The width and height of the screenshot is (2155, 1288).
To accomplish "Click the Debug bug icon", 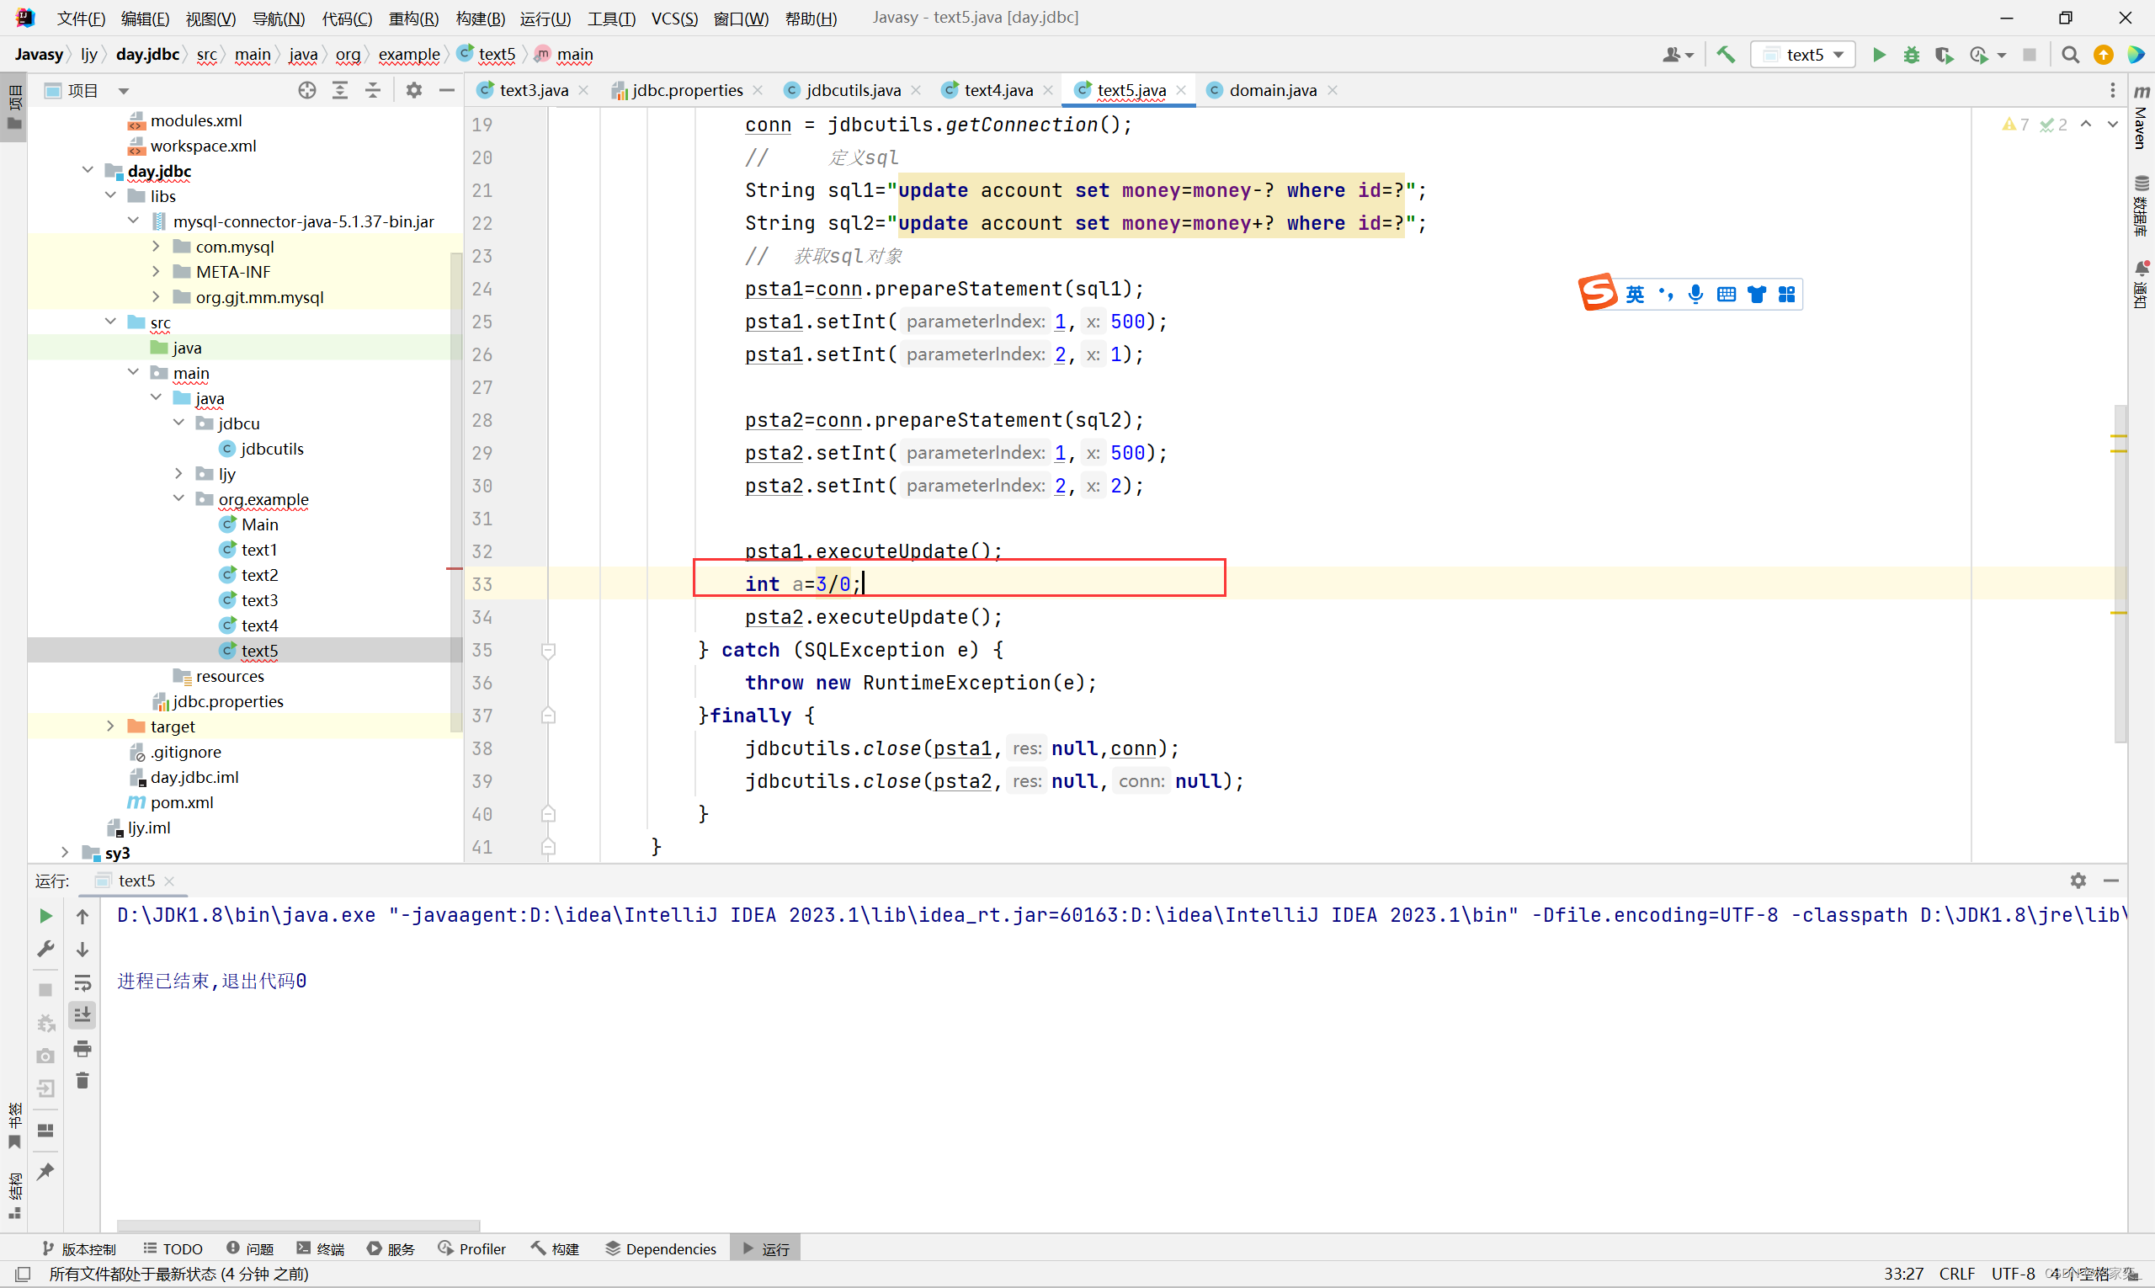I will click(1911, 55).
